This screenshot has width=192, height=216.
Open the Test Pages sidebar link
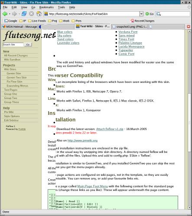(11, 90)
